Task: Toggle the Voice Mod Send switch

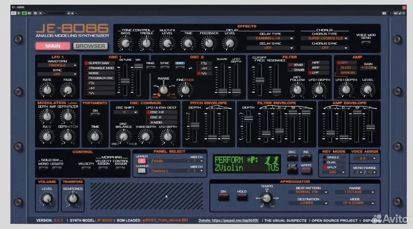Action: (x=366, y=43)
